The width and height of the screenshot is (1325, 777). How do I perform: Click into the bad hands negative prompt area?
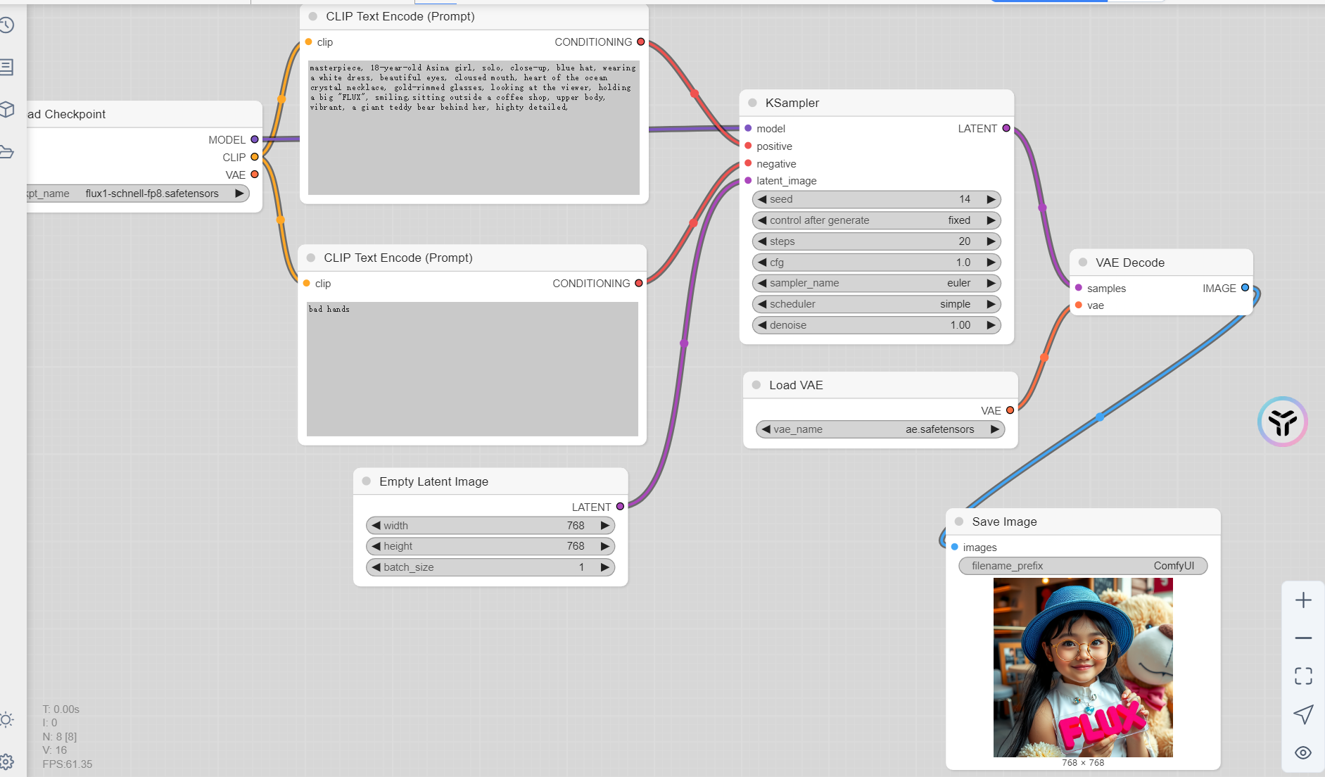click(472, 369)
